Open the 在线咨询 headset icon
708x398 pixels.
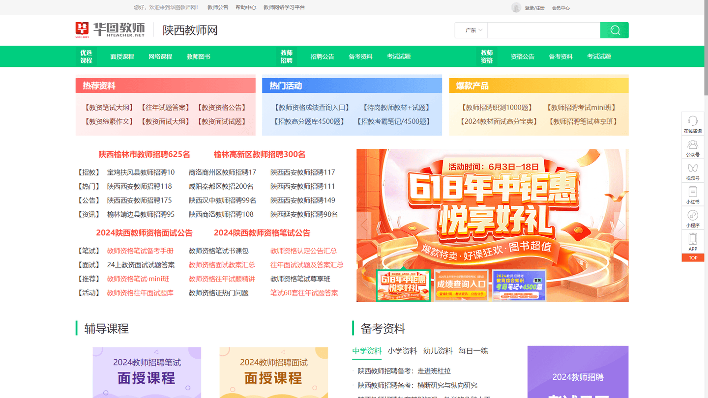pyautogui.click(x=693, y=124)
